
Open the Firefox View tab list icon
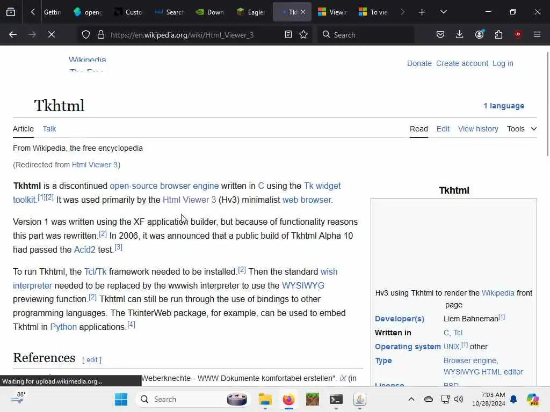pos(11,12)
